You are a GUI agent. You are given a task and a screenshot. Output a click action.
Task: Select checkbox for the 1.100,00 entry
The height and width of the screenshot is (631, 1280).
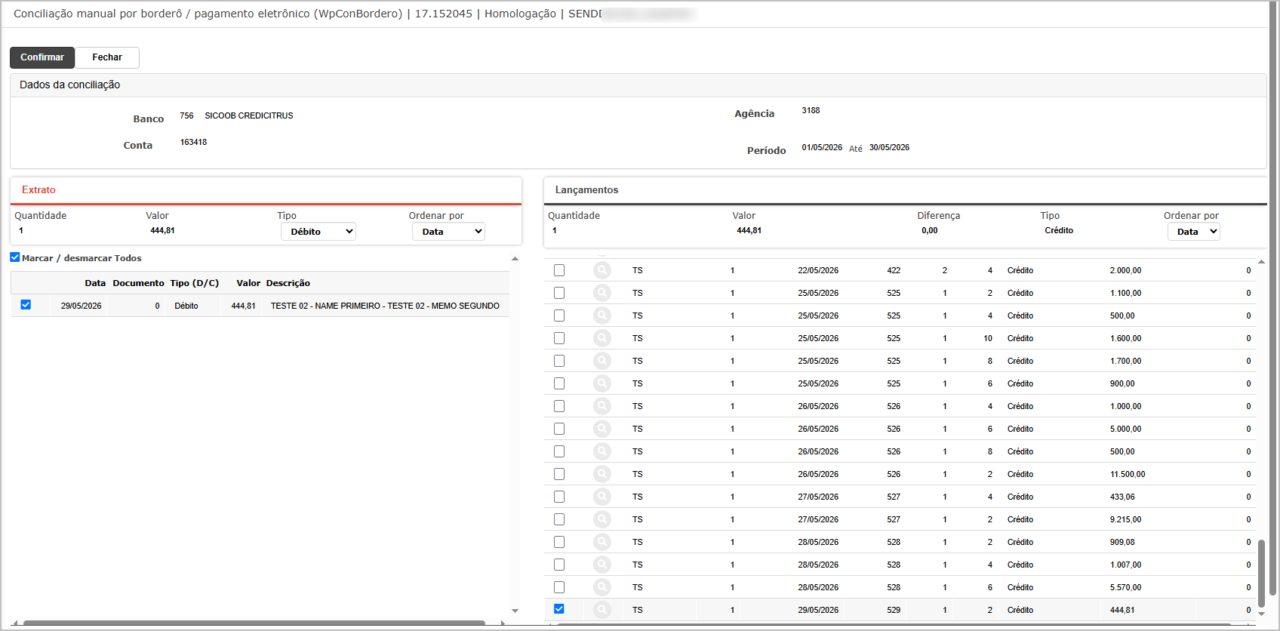tap(559, 293)
